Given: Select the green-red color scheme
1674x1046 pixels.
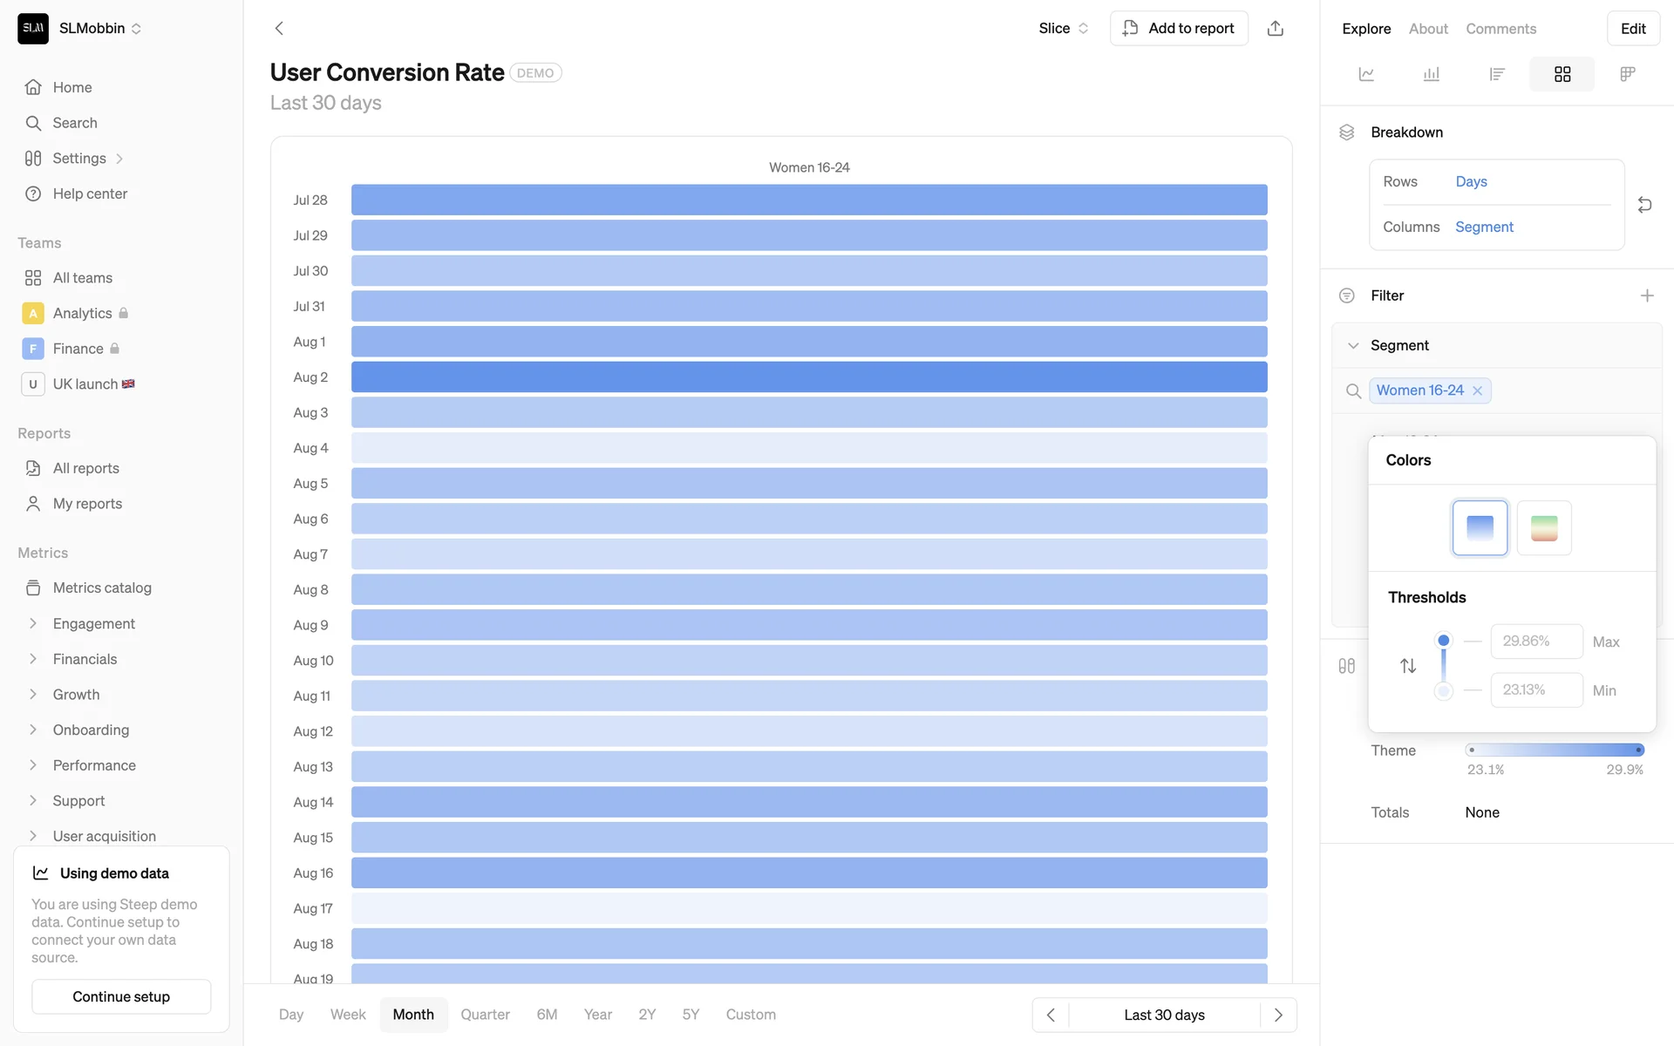Looking at the screenshot, I should click(x=1544, y=527).
